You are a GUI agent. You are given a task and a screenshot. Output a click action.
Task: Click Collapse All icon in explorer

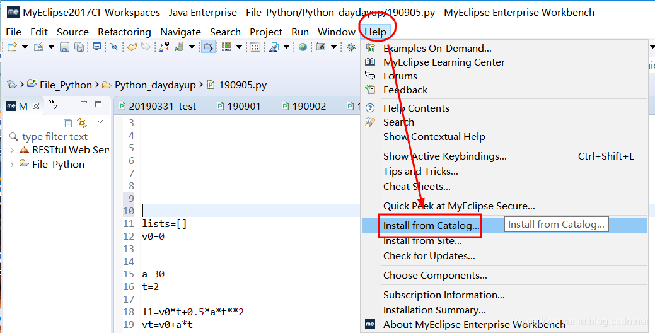(x=67, y=123)
